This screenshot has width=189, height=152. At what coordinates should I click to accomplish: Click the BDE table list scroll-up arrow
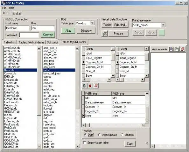click(x=39, y=48)
